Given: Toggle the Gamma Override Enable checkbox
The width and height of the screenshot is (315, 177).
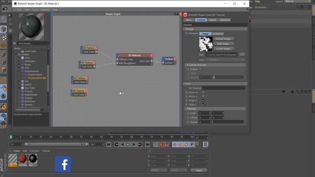Looking at the screenshot, I should click(x=200, y=69).
